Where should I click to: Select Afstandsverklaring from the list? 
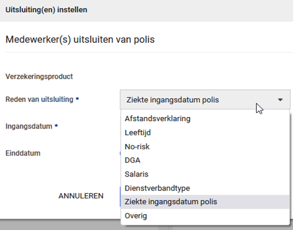point(157,119)
